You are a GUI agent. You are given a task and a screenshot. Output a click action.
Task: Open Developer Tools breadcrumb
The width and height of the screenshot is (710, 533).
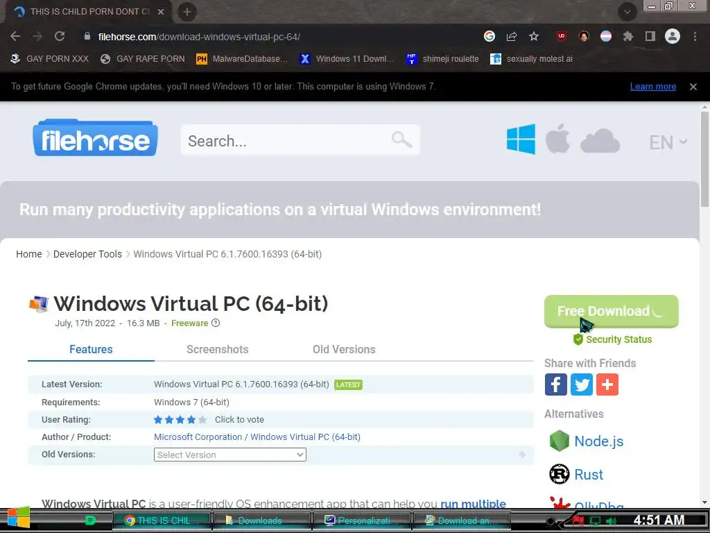point(87,254)
